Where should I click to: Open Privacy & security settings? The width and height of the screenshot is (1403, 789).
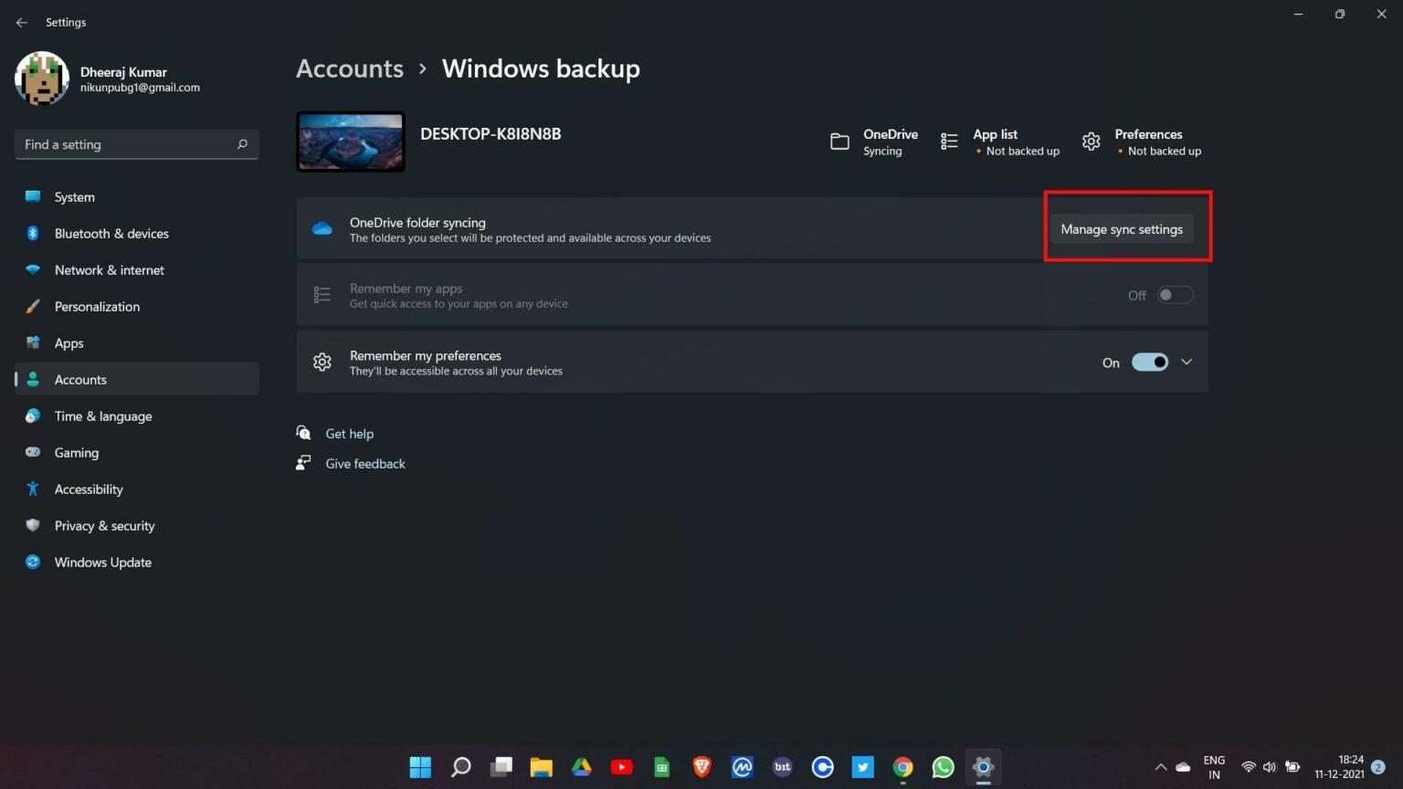104,525
